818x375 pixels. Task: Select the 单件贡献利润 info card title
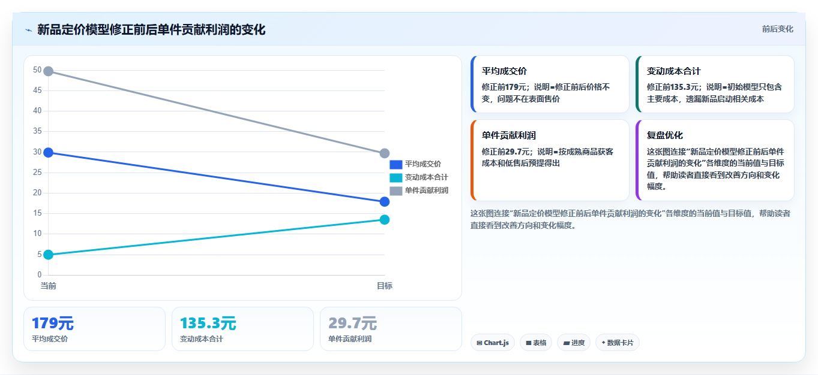509,135
